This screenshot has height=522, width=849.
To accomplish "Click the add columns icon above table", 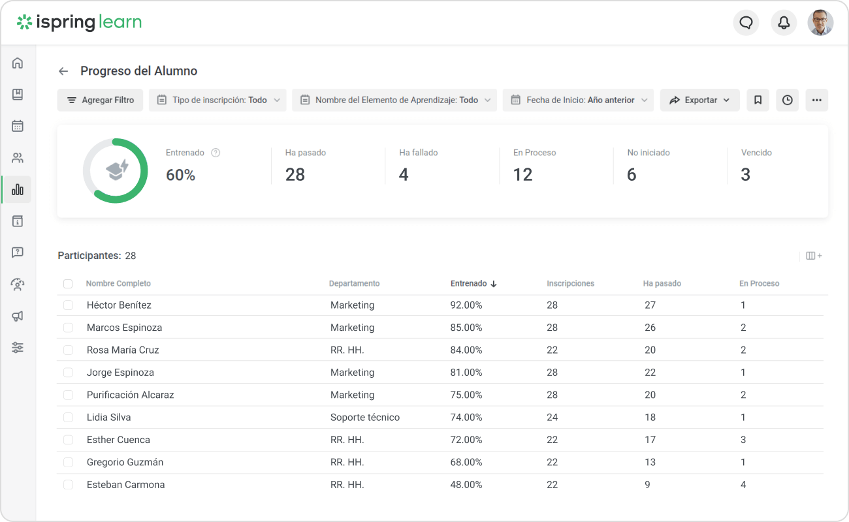I will tap(814, 256).
